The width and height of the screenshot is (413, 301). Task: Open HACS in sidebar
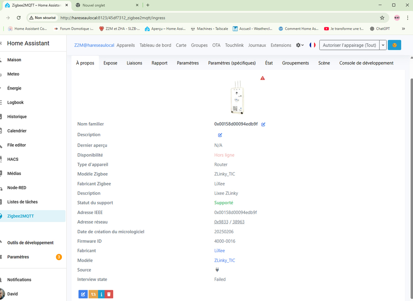33,159
